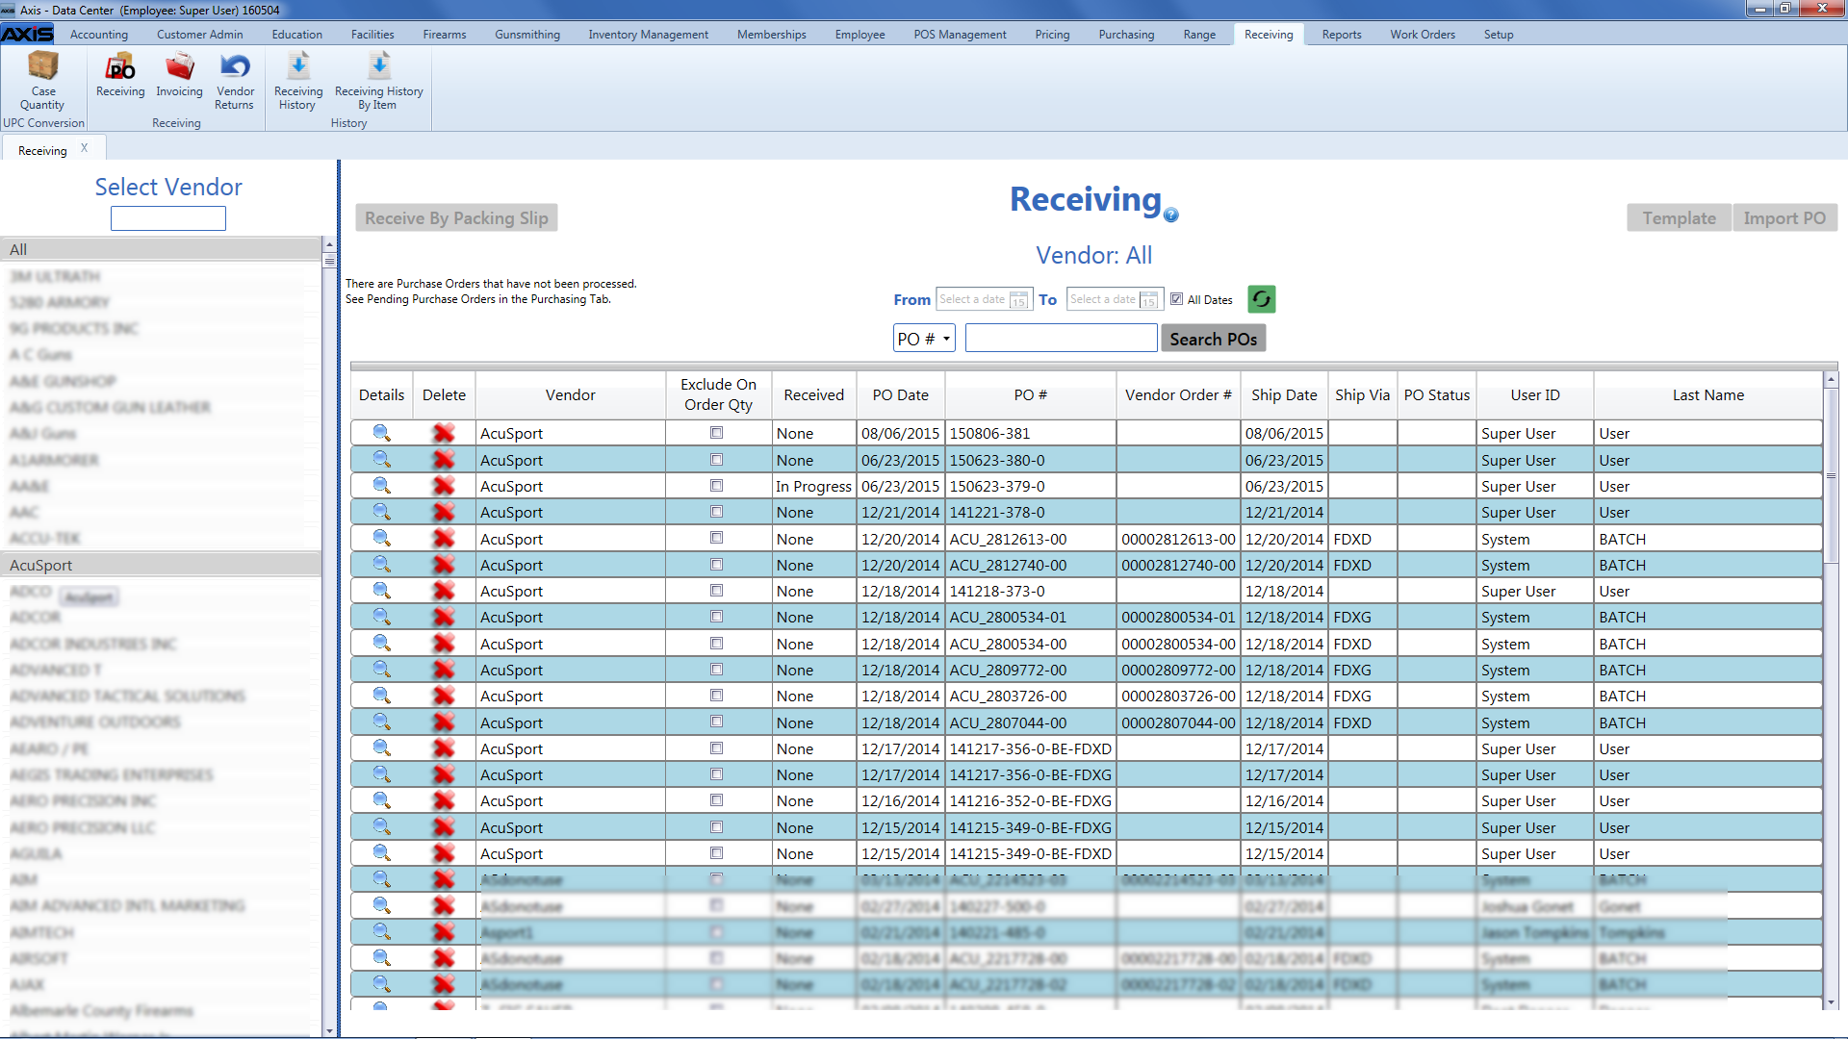The height and width of the screenshot is (1039, 1848).
Task: View details of PO 141215-349-0-BE-FDXD
Action: pos(381,853)
